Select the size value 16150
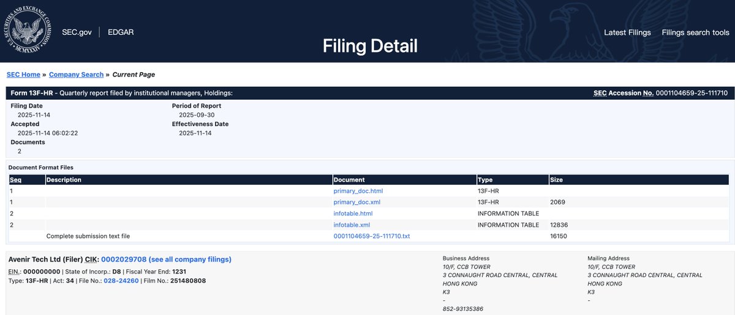 coord(559,236)
